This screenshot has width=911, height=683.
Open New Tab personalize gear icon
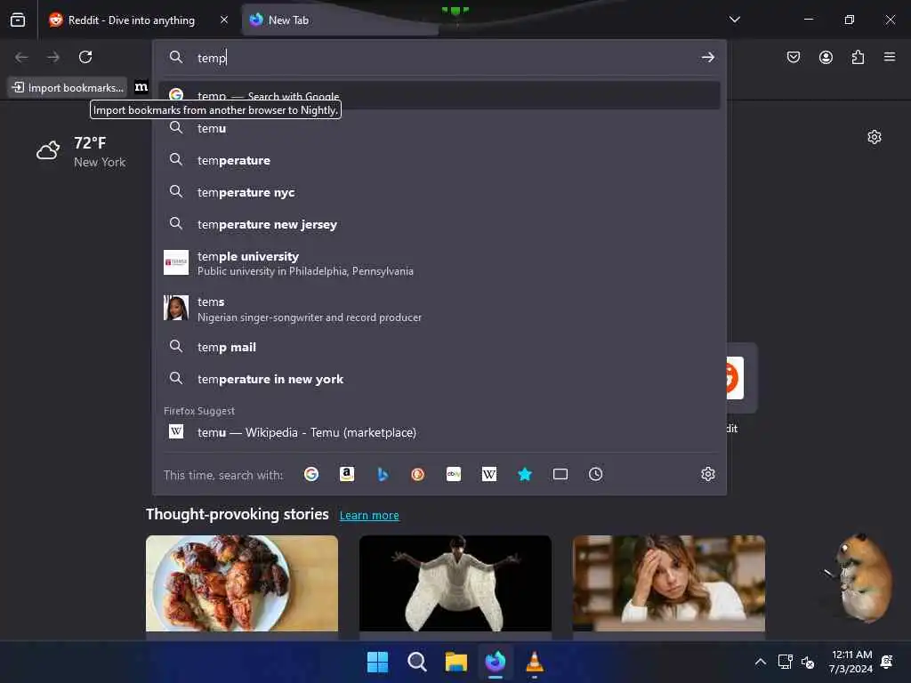pos(875,137)
